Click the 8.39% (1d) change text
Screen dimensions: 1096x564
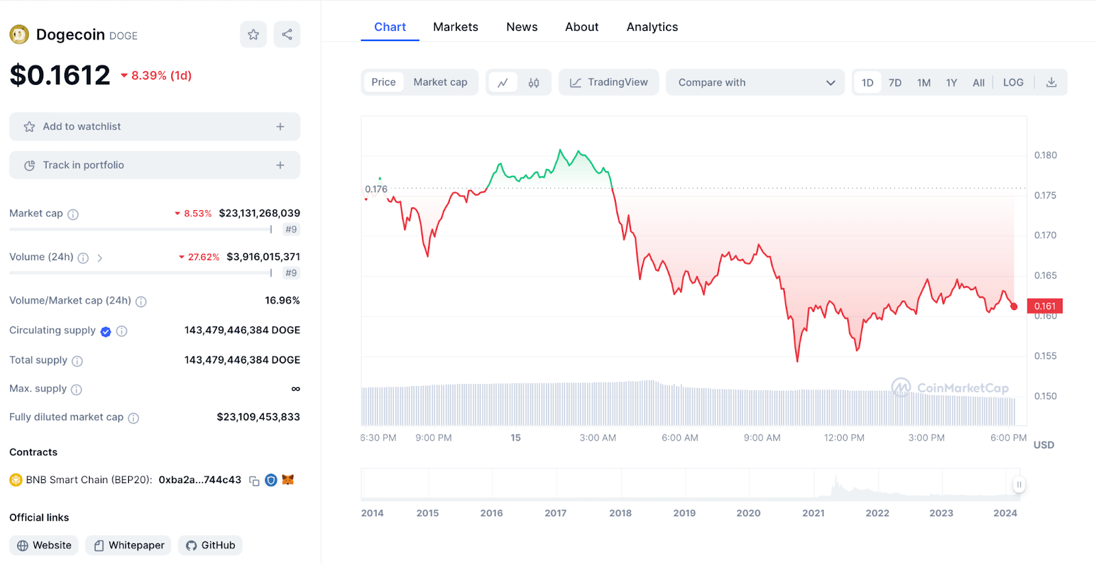pos(162,75)
